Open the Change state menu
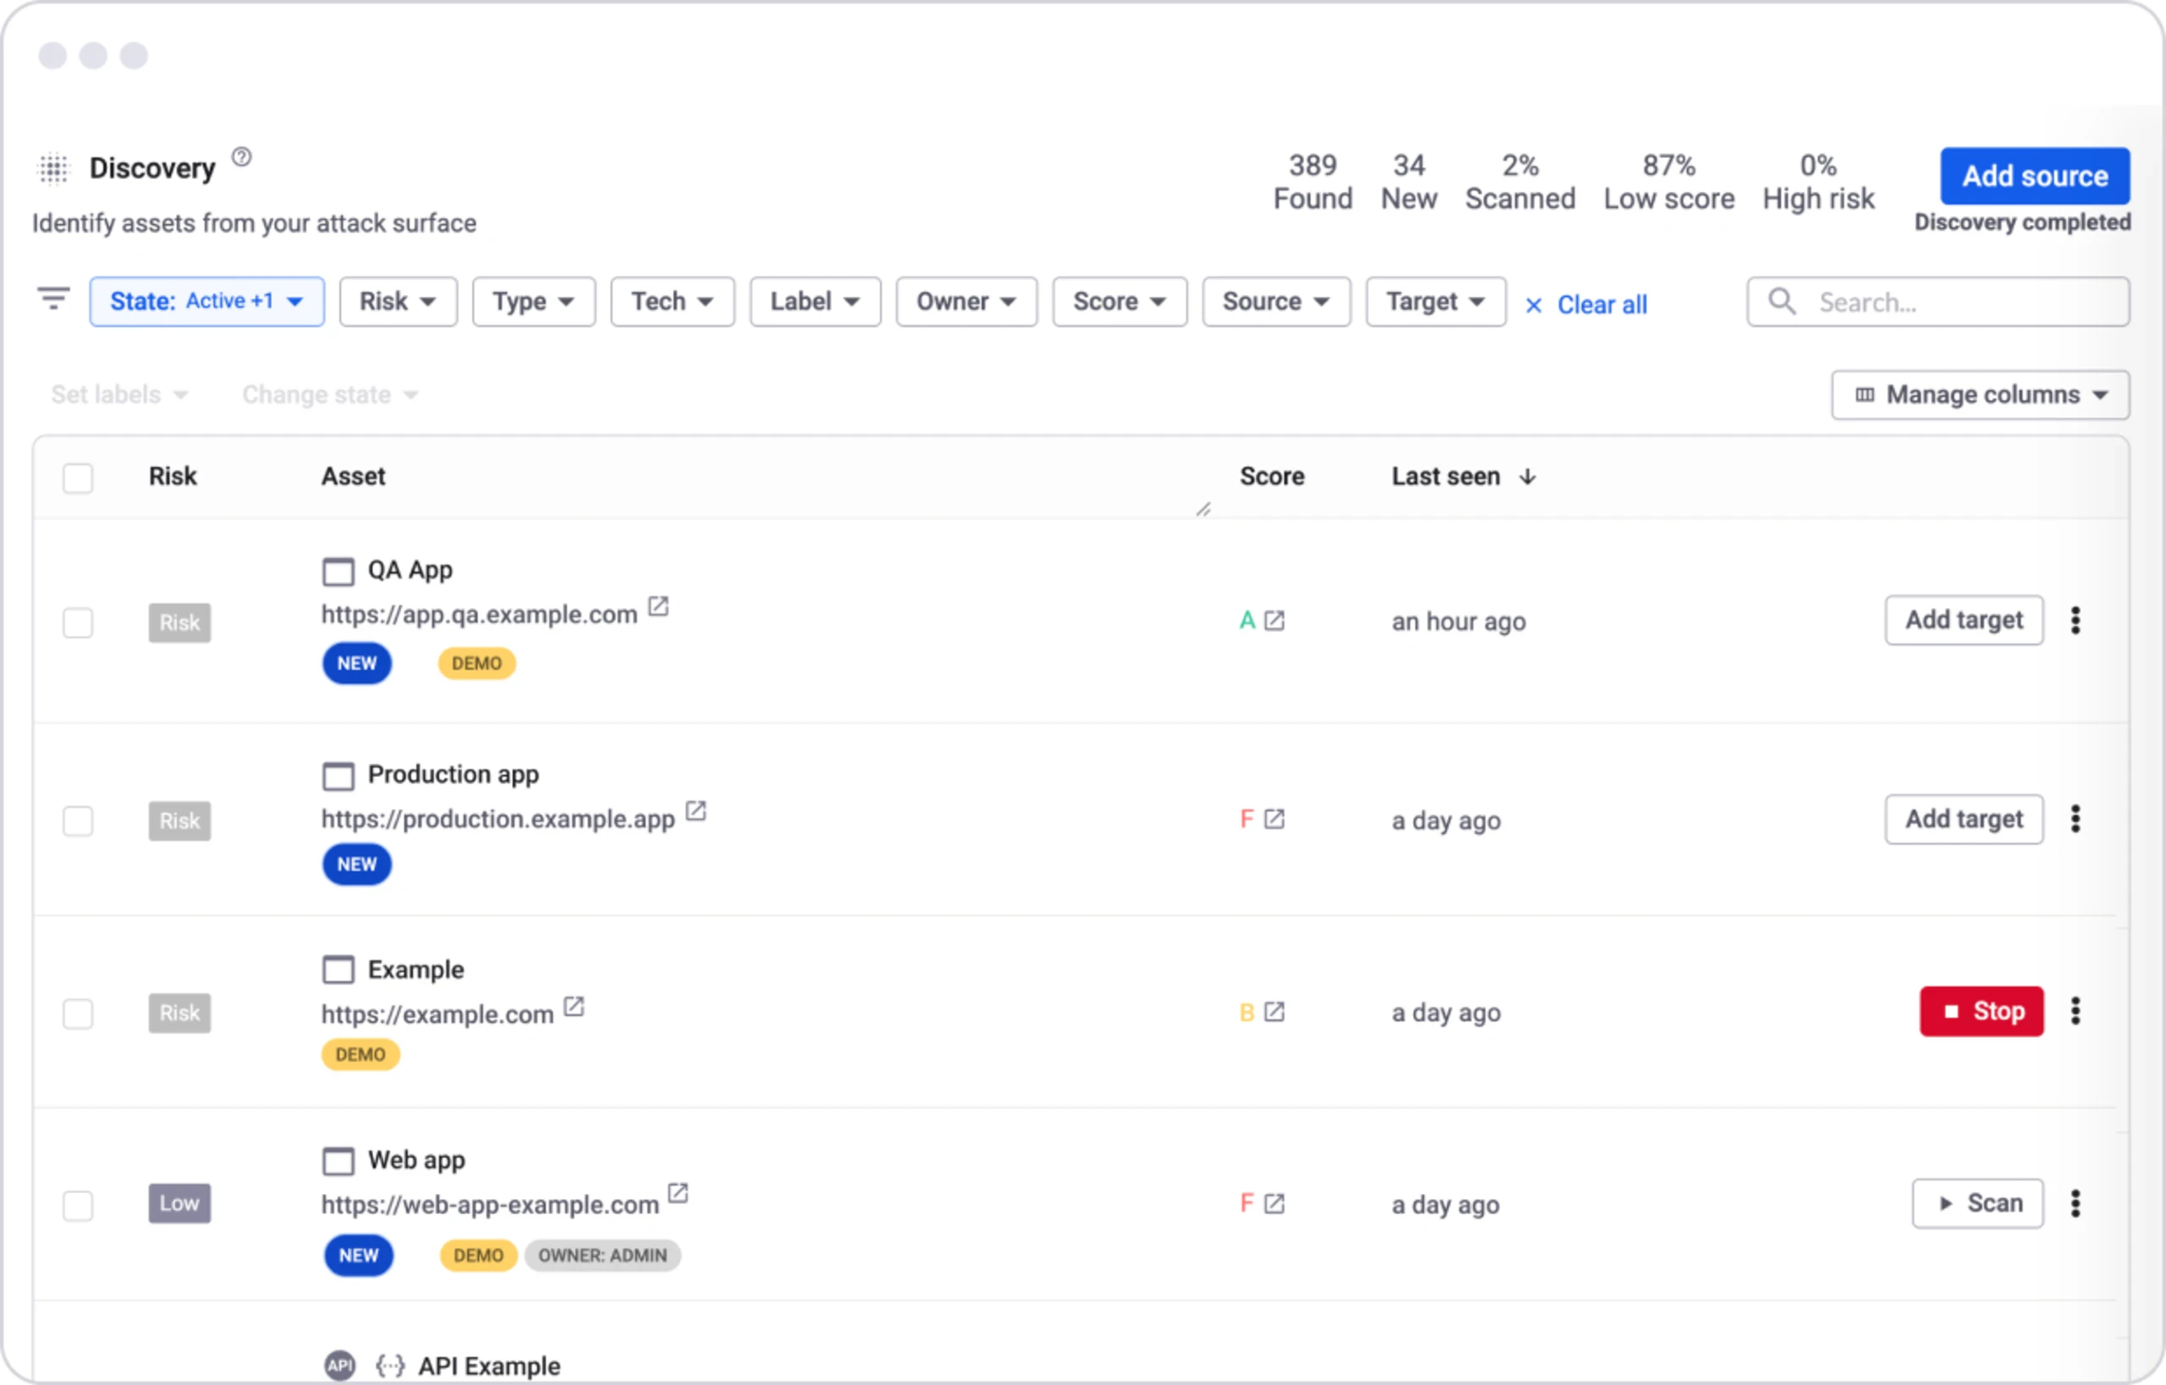Image resolution: width=2166 pixels, height=1385 pixels. 328,394
